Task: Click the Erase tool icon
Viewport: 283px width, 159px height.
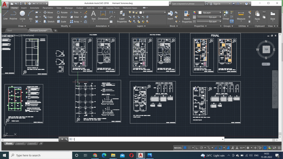Action: [86, 12]
